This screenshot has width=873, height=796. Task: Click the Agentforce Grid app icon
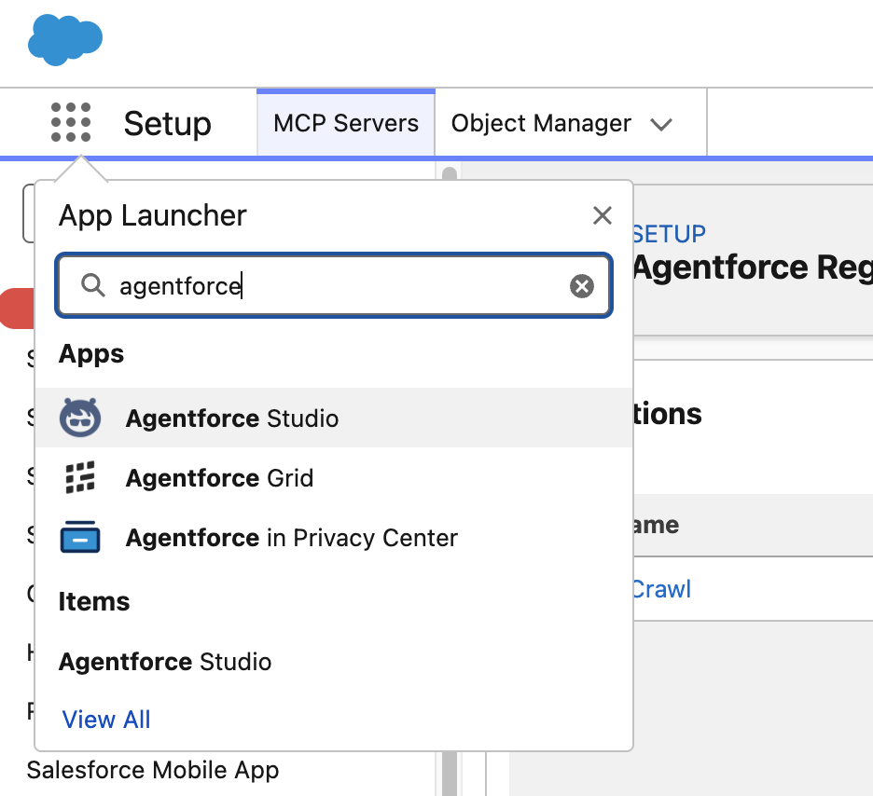pos(80,478)
